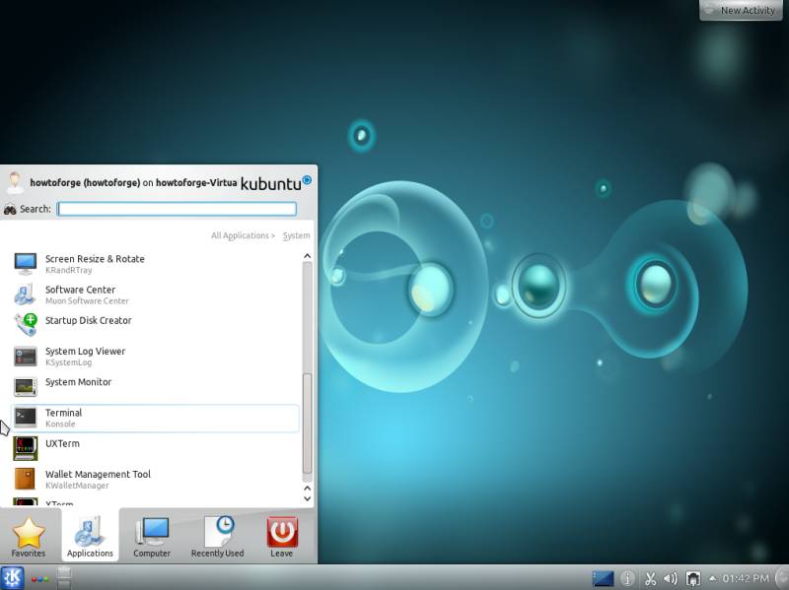Click scrollbar up arrow at list top
The height and width of the screenshot is (590, 789).
[x=307, y=256]
